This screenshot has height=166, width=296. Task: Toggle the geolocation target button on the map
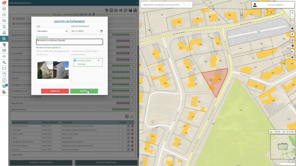point(293,40)
